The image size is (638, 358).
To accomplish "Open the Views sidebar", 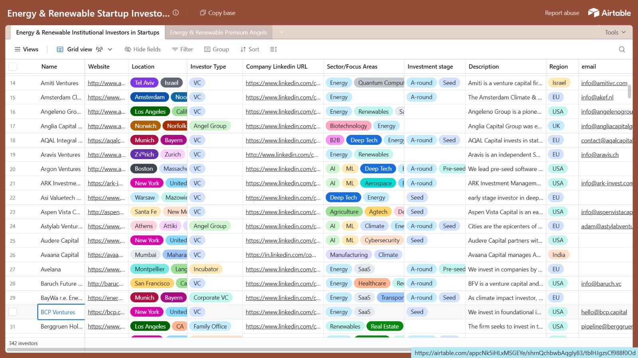I will click(x=26, y=49).
